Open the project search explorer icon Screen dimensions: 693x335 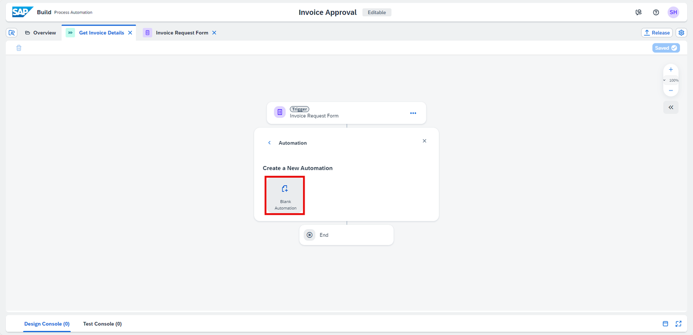pos(12,33)
